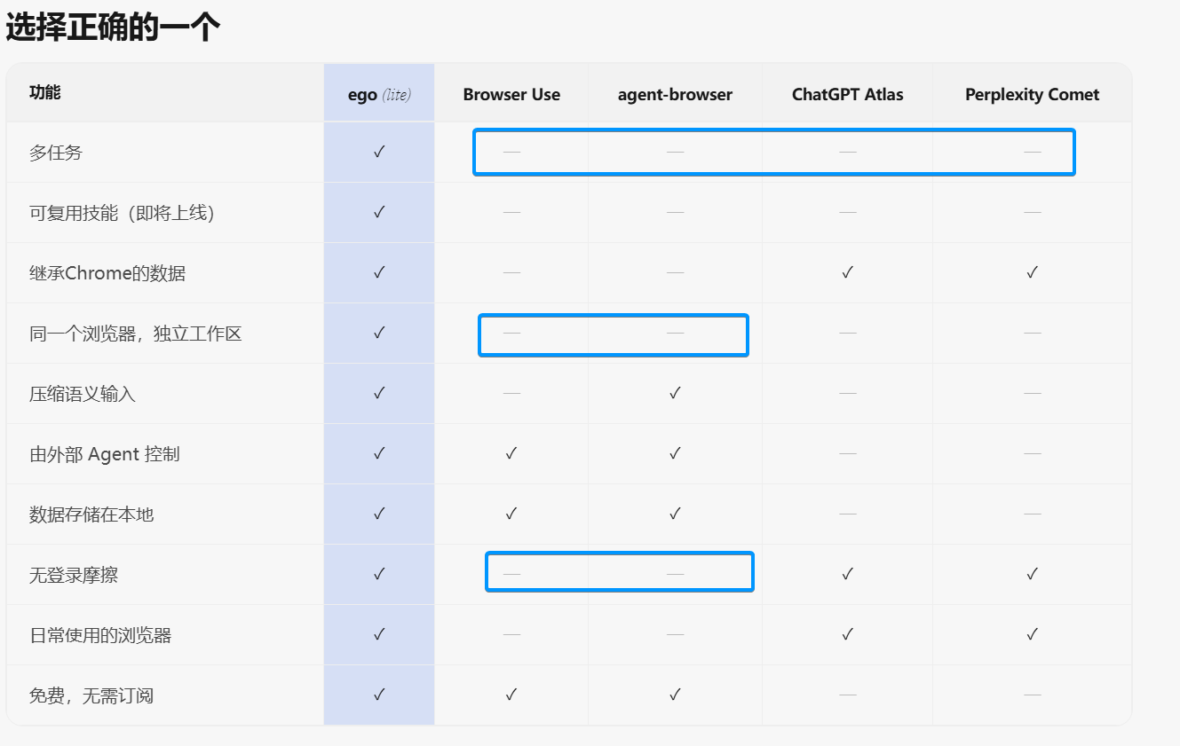Select Perplexity Comet dash for 由外部 Agent 控制
The width and height of the screenshot is (1180, 746).
click(1032, 454)
